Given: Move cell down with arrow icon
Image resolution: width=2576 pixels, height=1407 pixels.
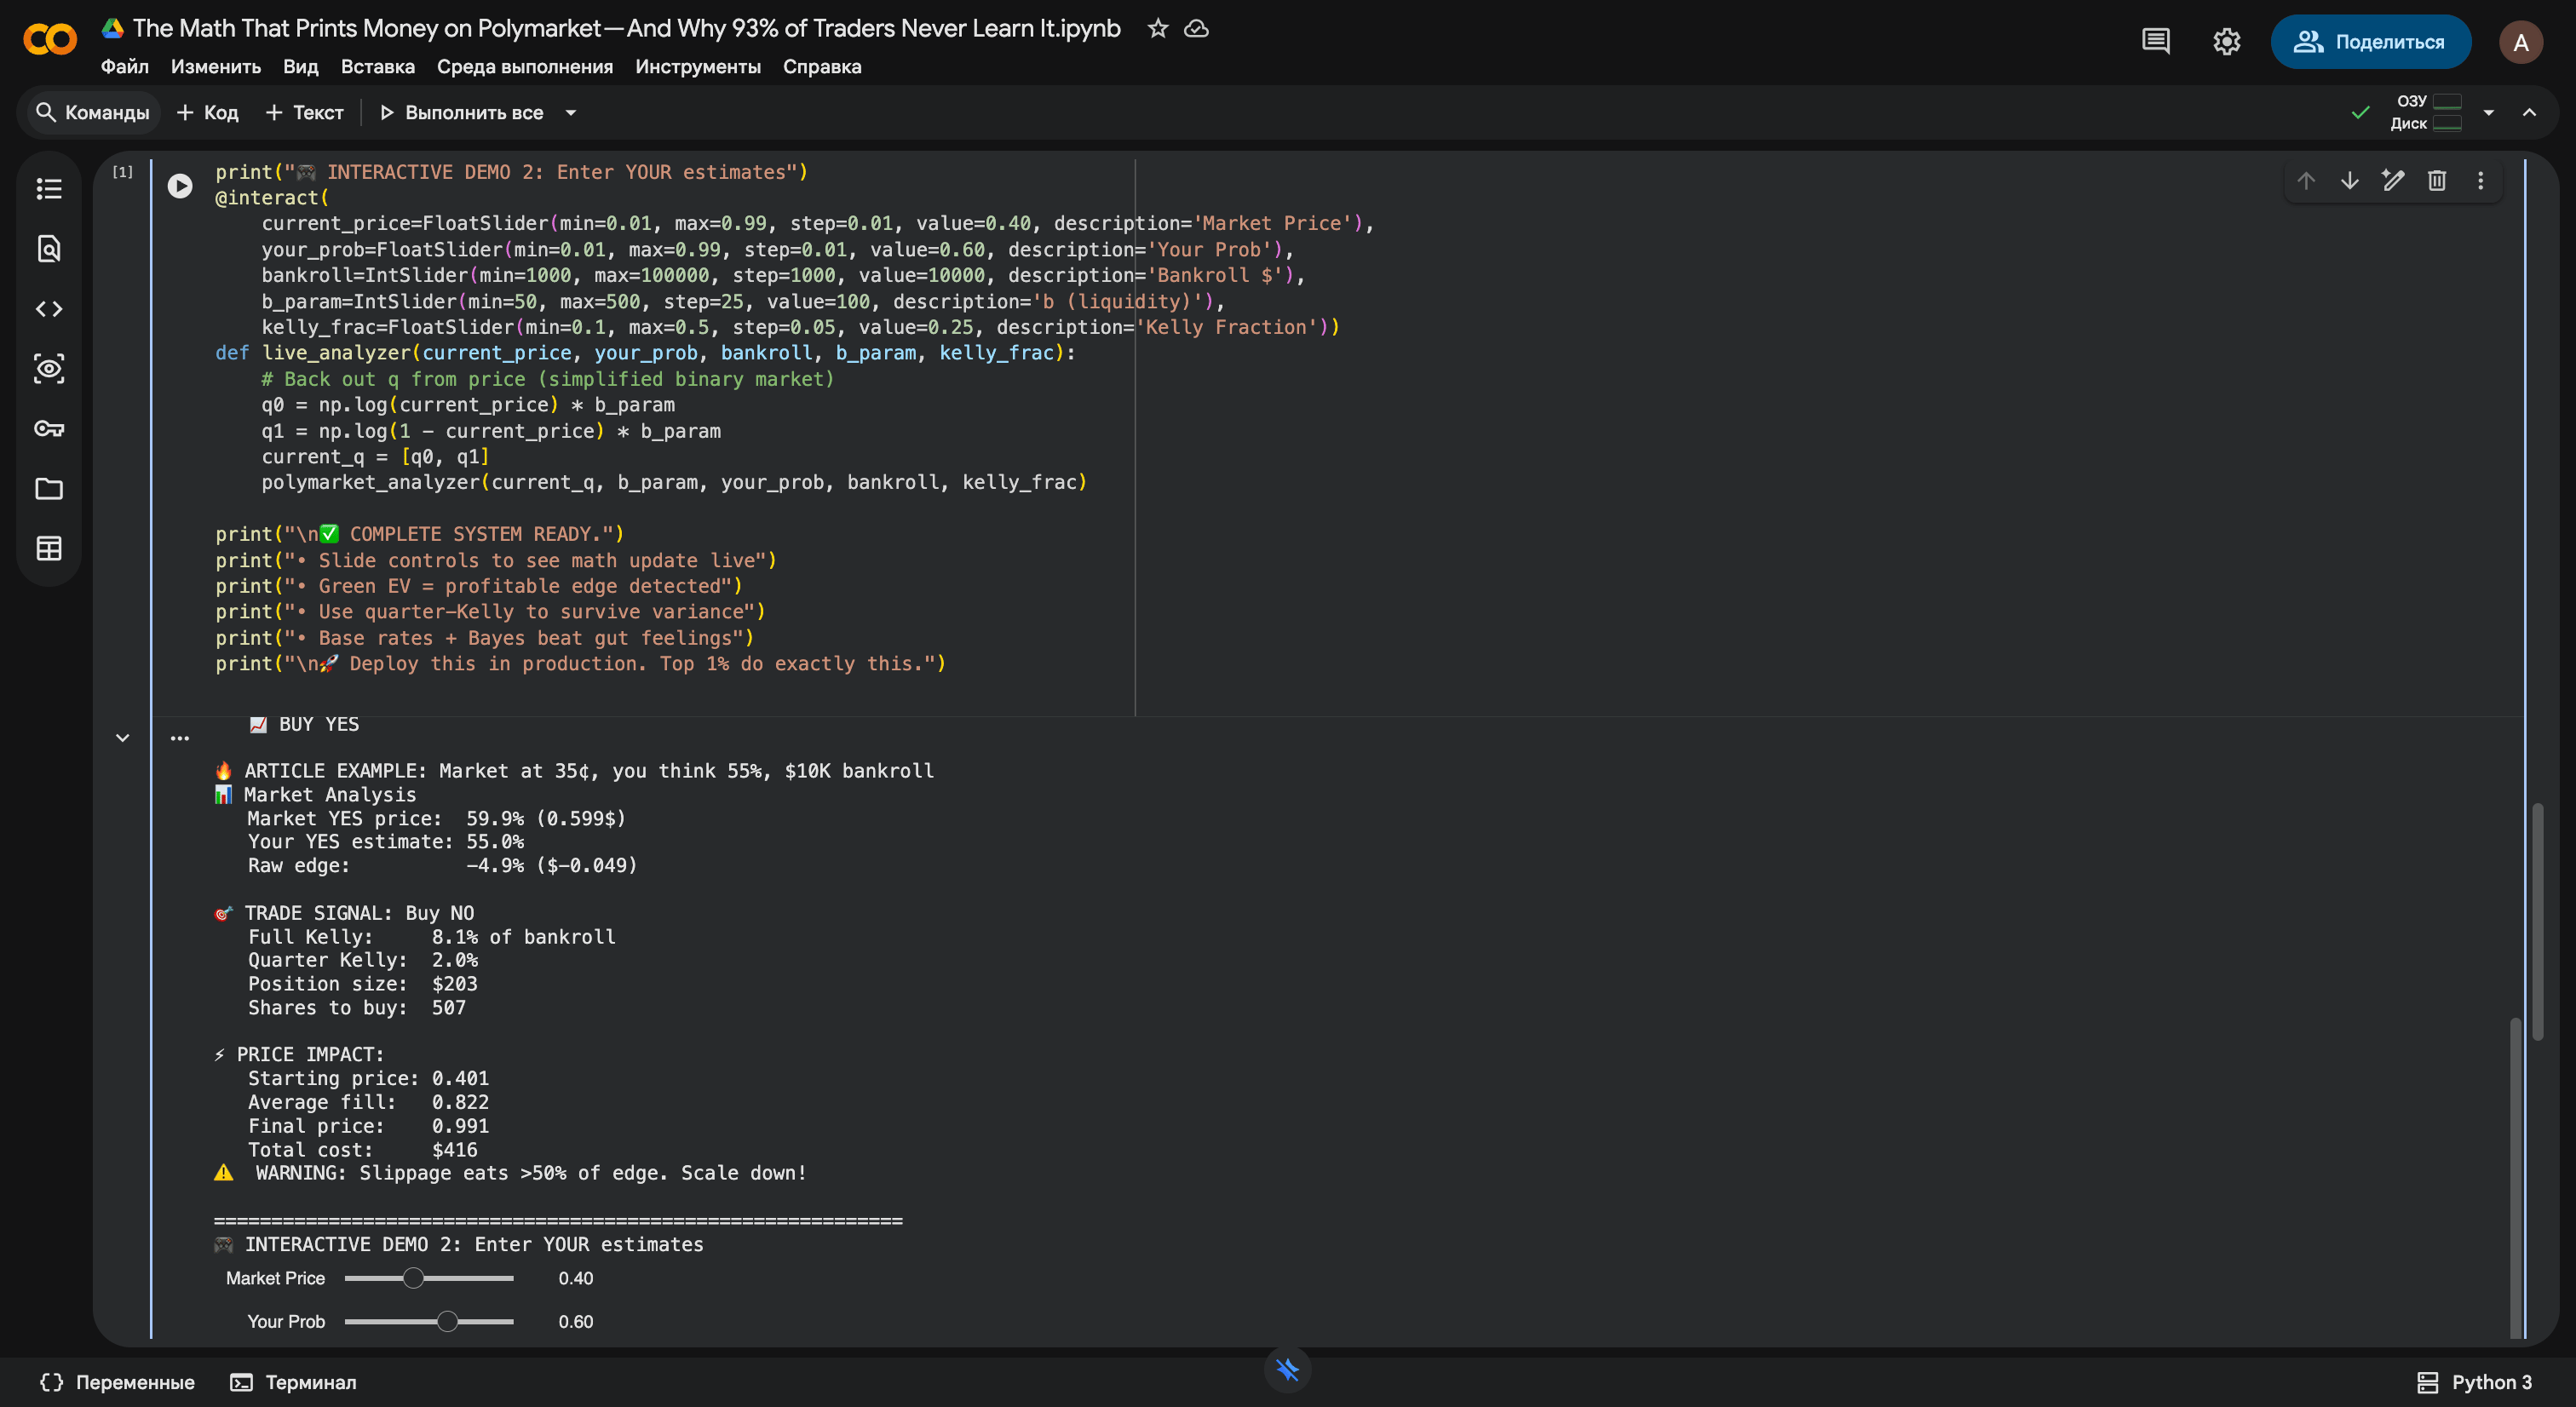Looking at the screenshot, I should point(2349,180).
